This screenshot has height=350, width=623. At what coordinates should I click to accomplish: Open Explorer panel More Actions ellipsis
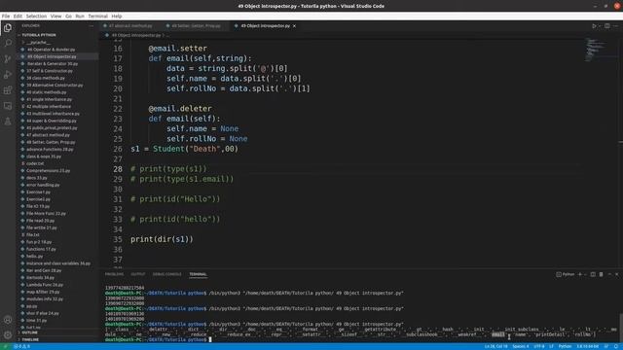tap(91, 26)
